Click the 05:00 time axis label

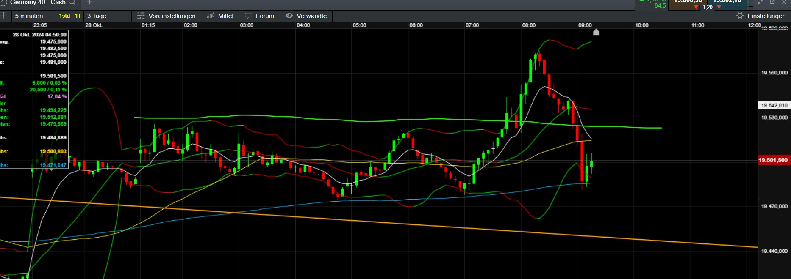pyautogui.click(x=359, y=25)
